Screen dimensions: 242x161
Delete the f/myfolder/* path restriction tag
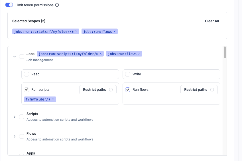tap(53, 99)
